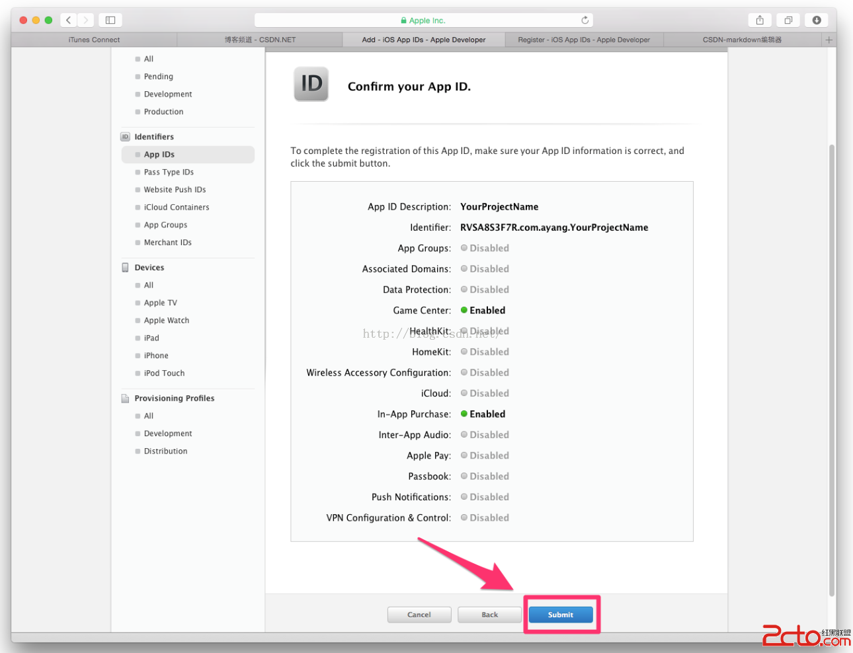853x653 pixels.
Task: Go back using Safari's back arrow
Action: tap(69, 20)
